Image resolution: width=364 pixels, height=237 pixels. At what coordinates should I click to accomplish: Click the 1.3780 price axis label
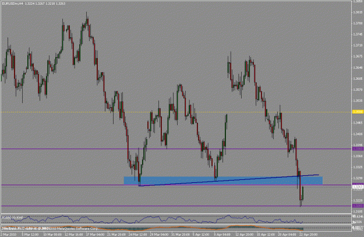pyautogui.click(x=358, y=23)
